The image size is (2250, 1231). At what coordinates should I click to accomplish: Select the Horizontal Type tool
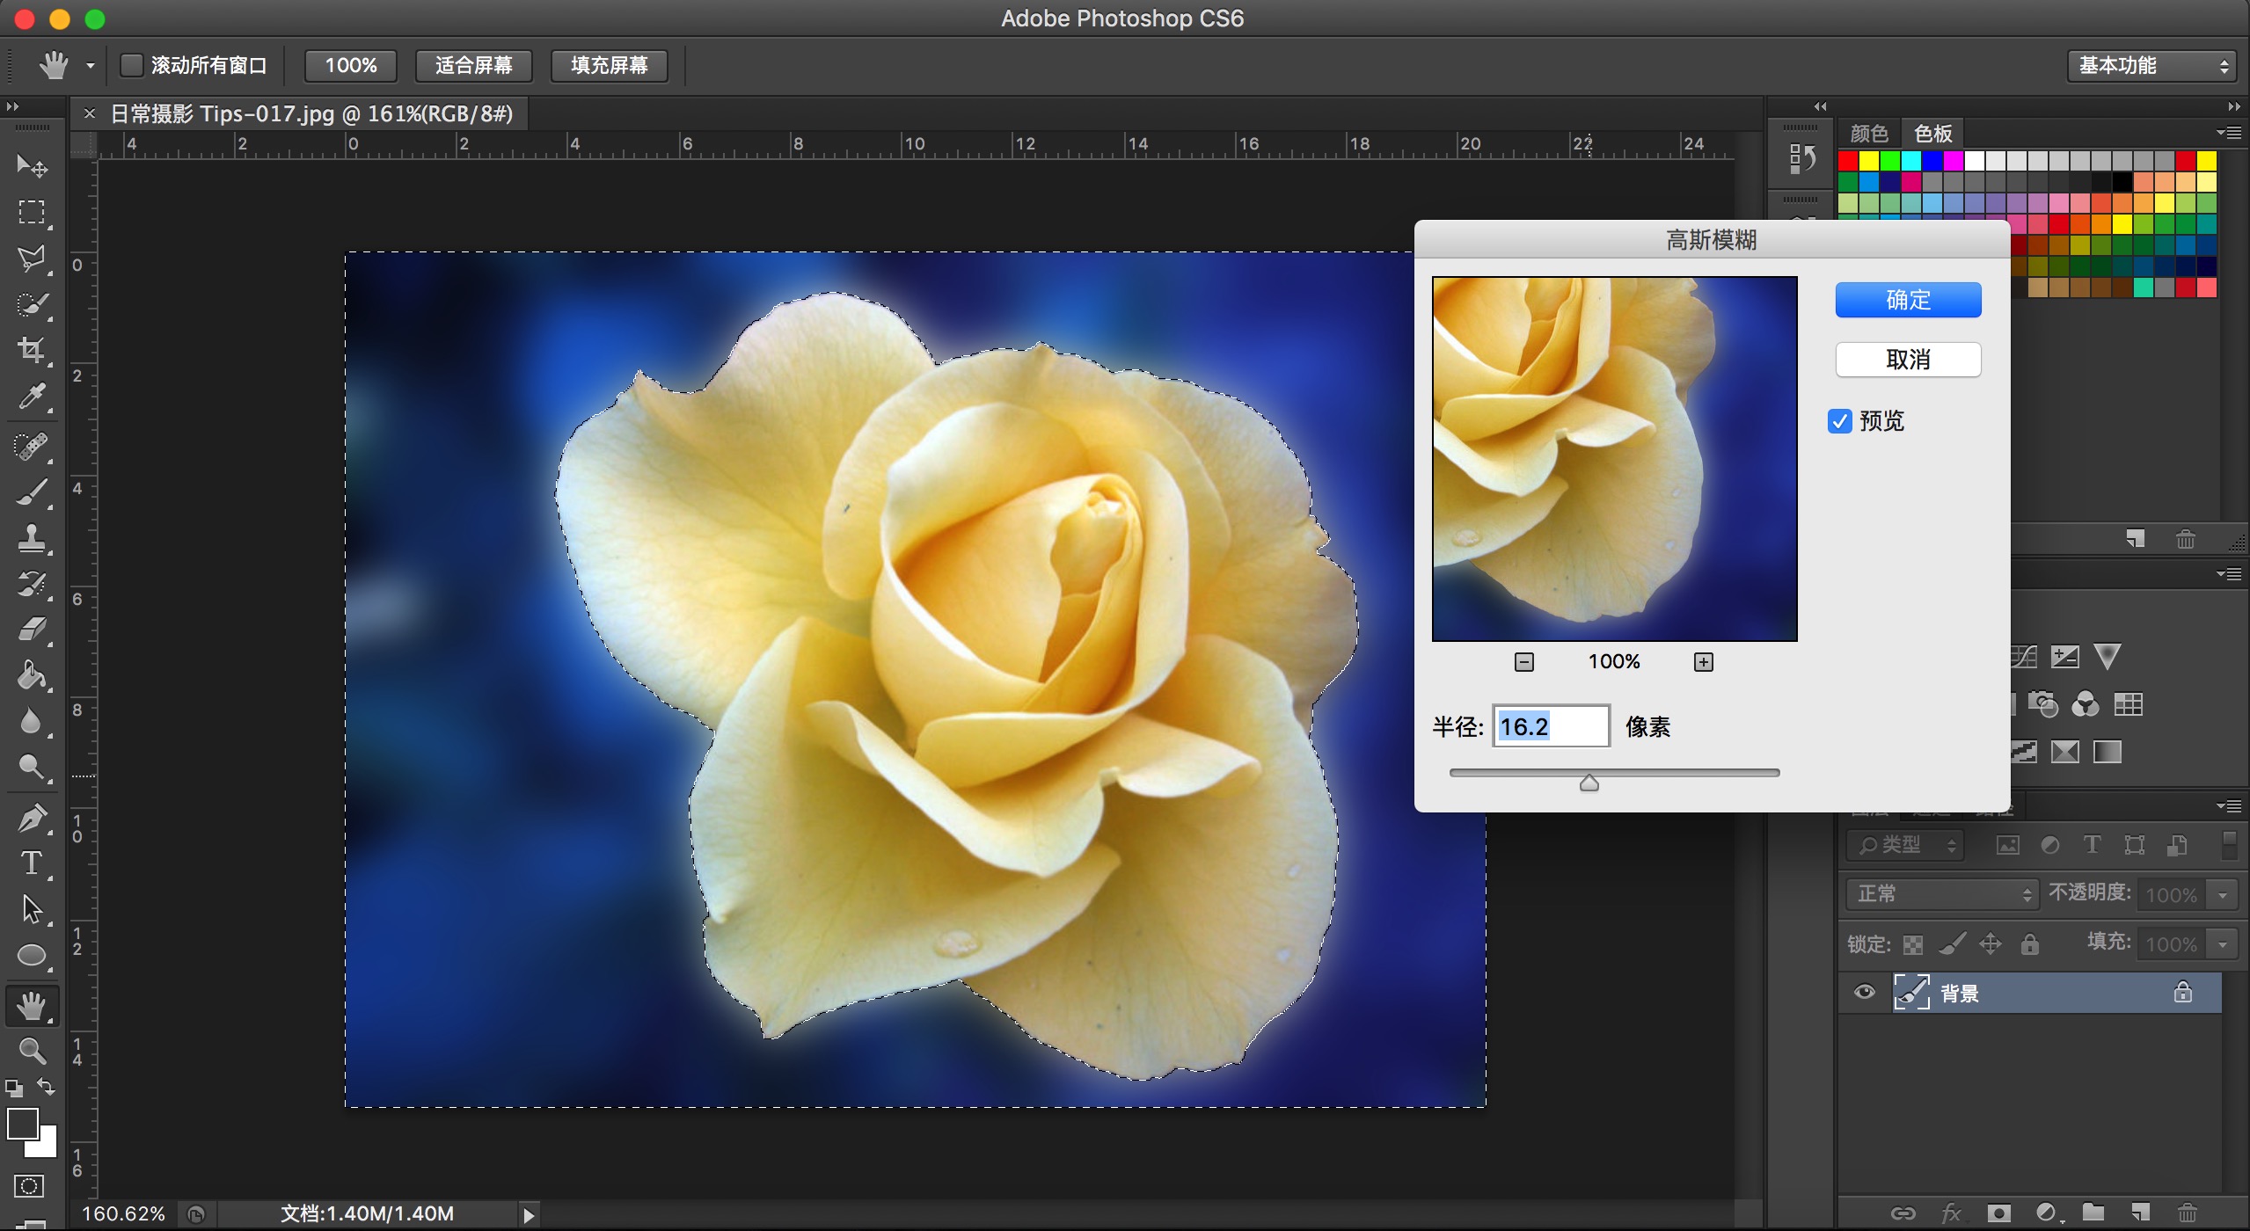(x=32, y=863)
